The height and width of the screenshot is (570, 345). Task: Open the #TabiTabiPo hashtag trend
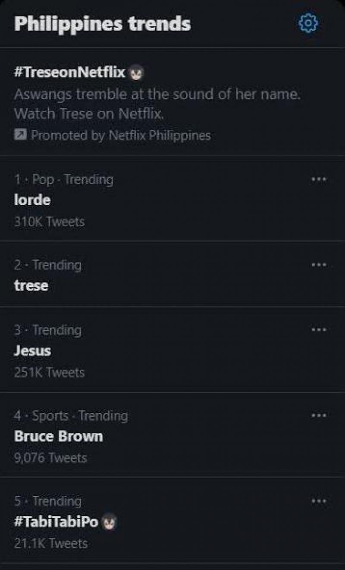point(56,522)
